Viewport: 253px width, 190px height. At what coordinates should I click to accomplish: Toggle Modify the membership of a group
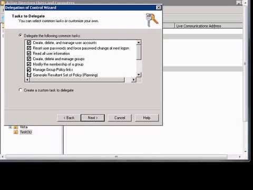click(x=29, y=64)
